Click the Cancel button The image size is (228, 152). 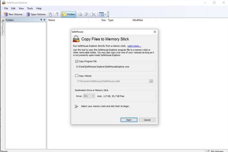point(147,120)
